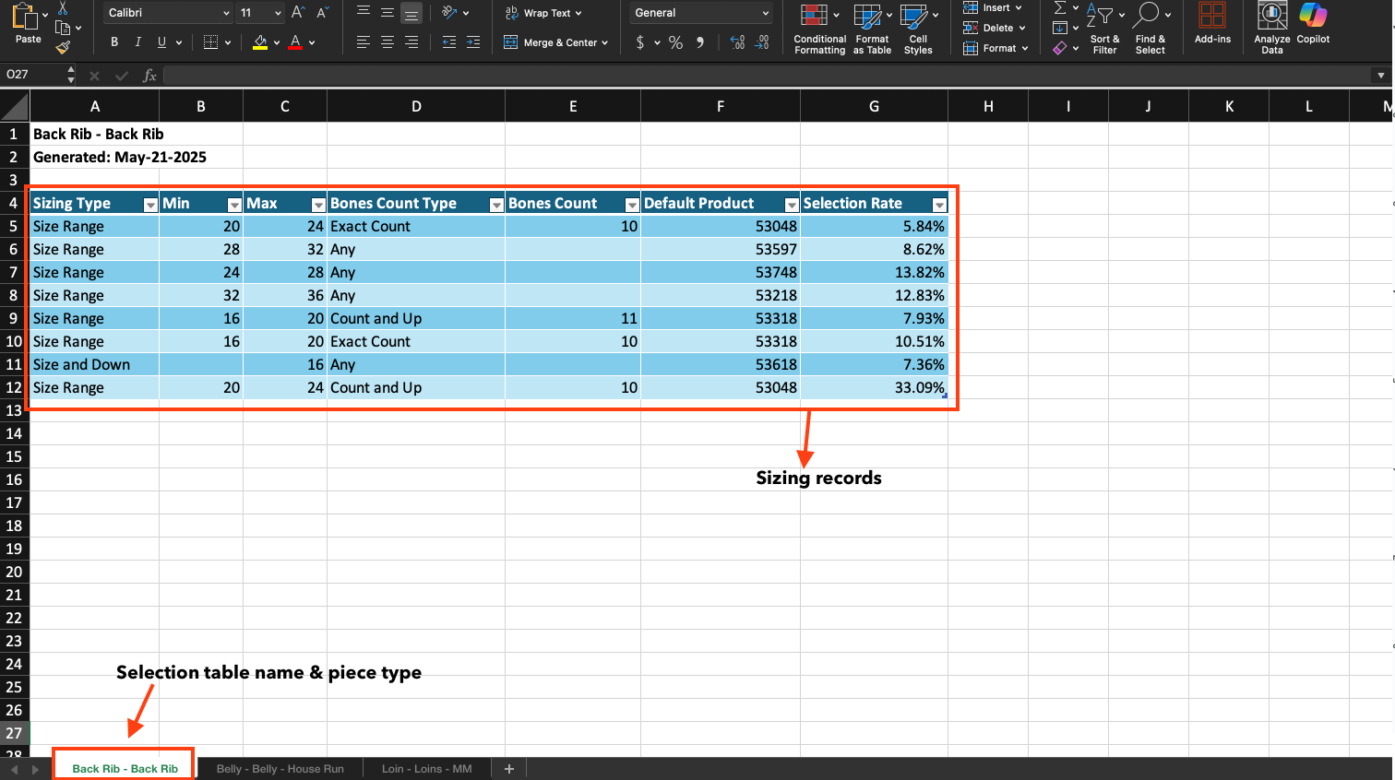
Task: Click the Insert Function fx icon
Action: [x=149, y=76]
